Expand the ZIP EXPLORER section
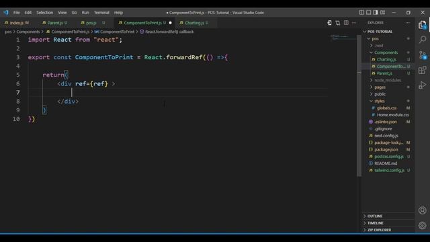The image size is (430, 242). [x=388, y=230]
